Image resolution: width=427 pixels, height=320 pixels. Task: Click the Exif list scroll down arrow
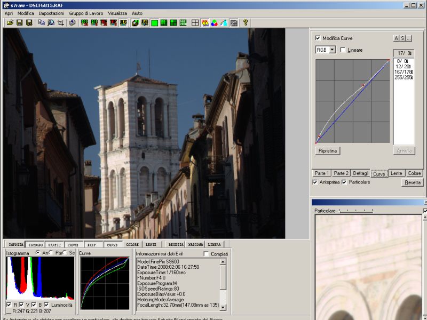pyautogui.click(x=223, y=307)
